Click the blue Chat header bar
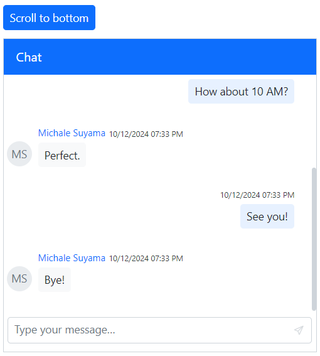The height and width of the screenshot is (356, 320). pyautogui.click(x=160, y=57)
